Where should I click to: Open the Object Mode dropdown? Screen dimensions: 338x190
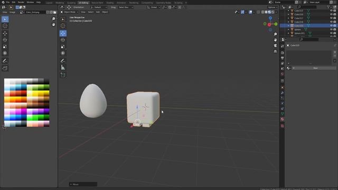click(x=69, y=12)
